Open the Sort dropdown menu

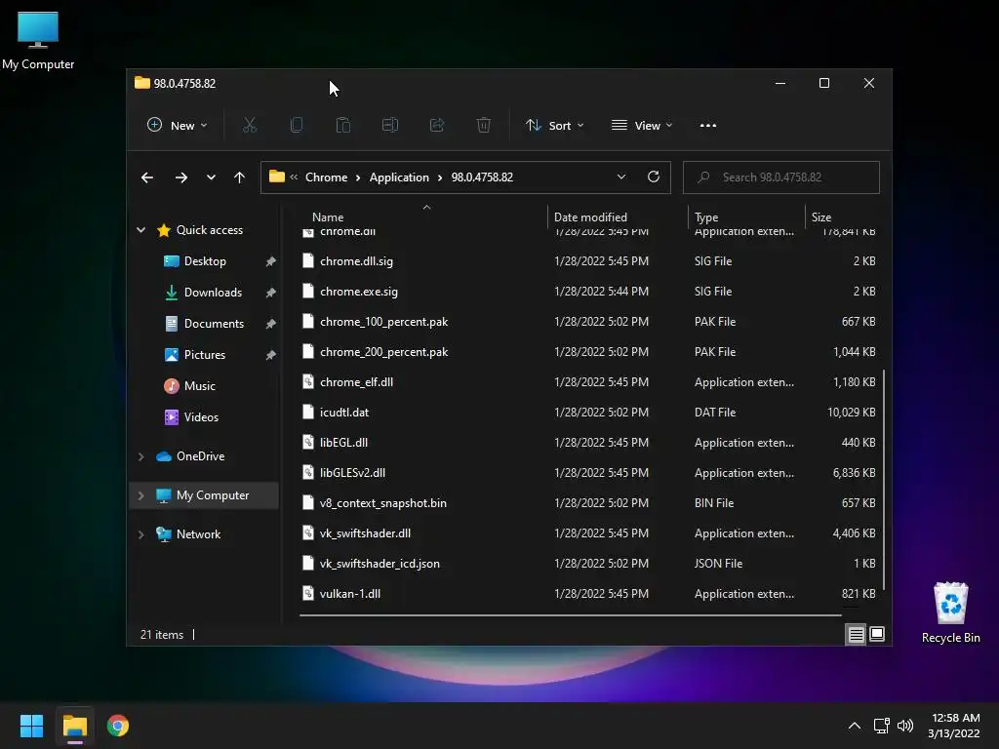click(x=554, y=126)
